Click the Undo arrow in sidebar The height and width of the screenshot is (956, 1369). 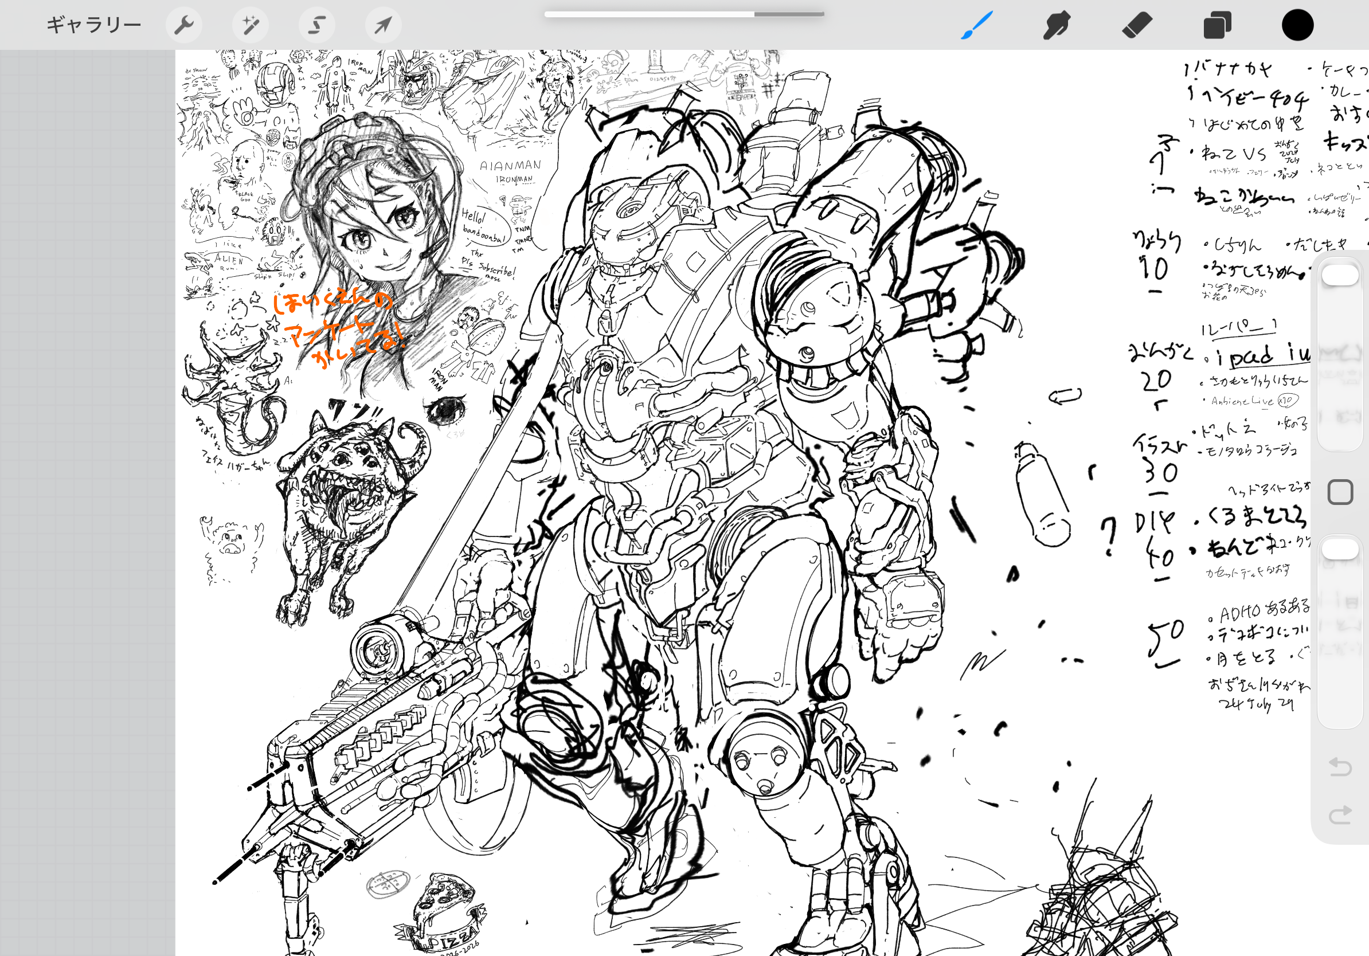[1340, 766]
